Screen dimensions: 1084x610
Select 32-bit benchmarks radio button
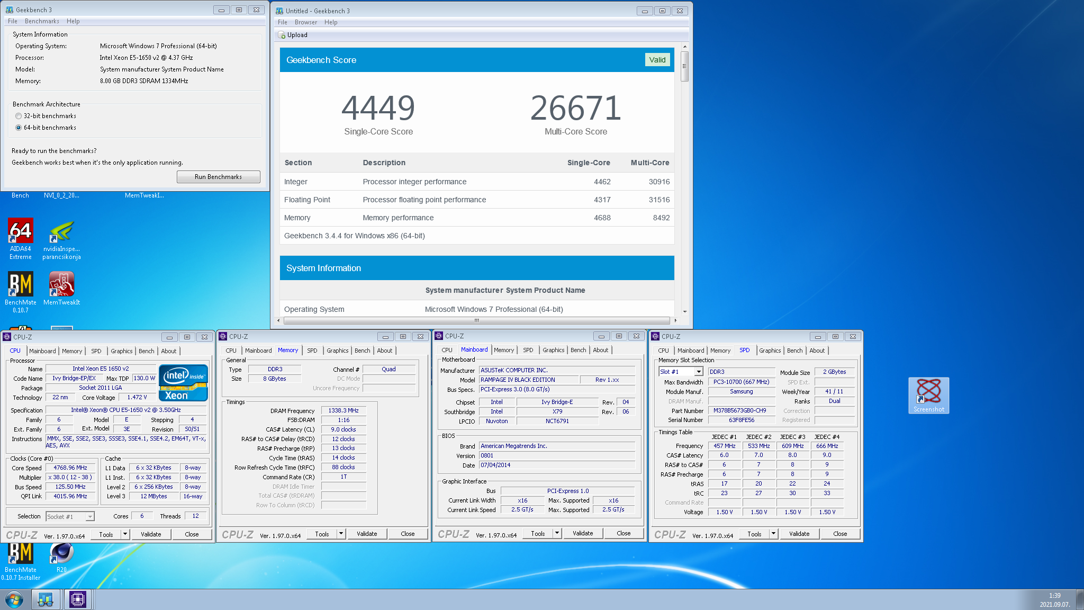19,116
